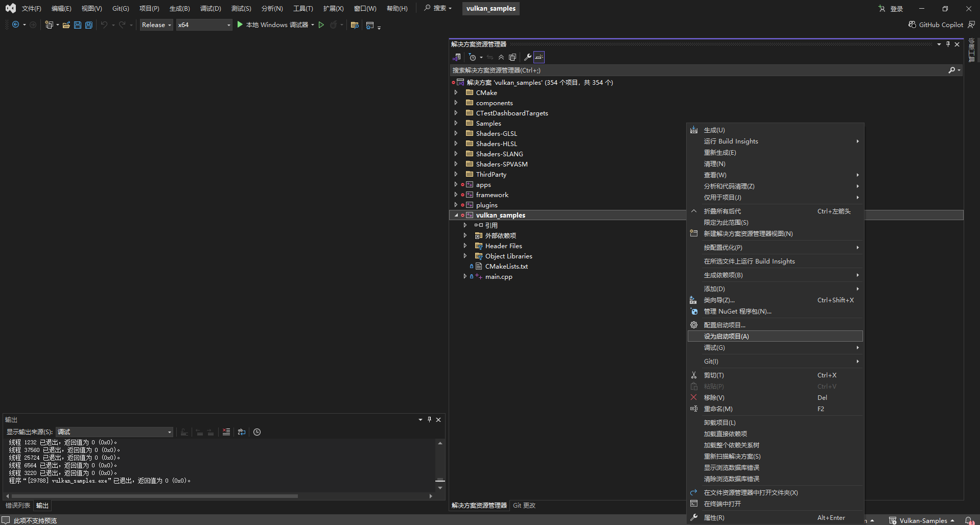Image resolution: width=980 pixels, height=525 pixels.
Task: Toggle word wrap in the output panel
Action: click(x=242, y=432)
